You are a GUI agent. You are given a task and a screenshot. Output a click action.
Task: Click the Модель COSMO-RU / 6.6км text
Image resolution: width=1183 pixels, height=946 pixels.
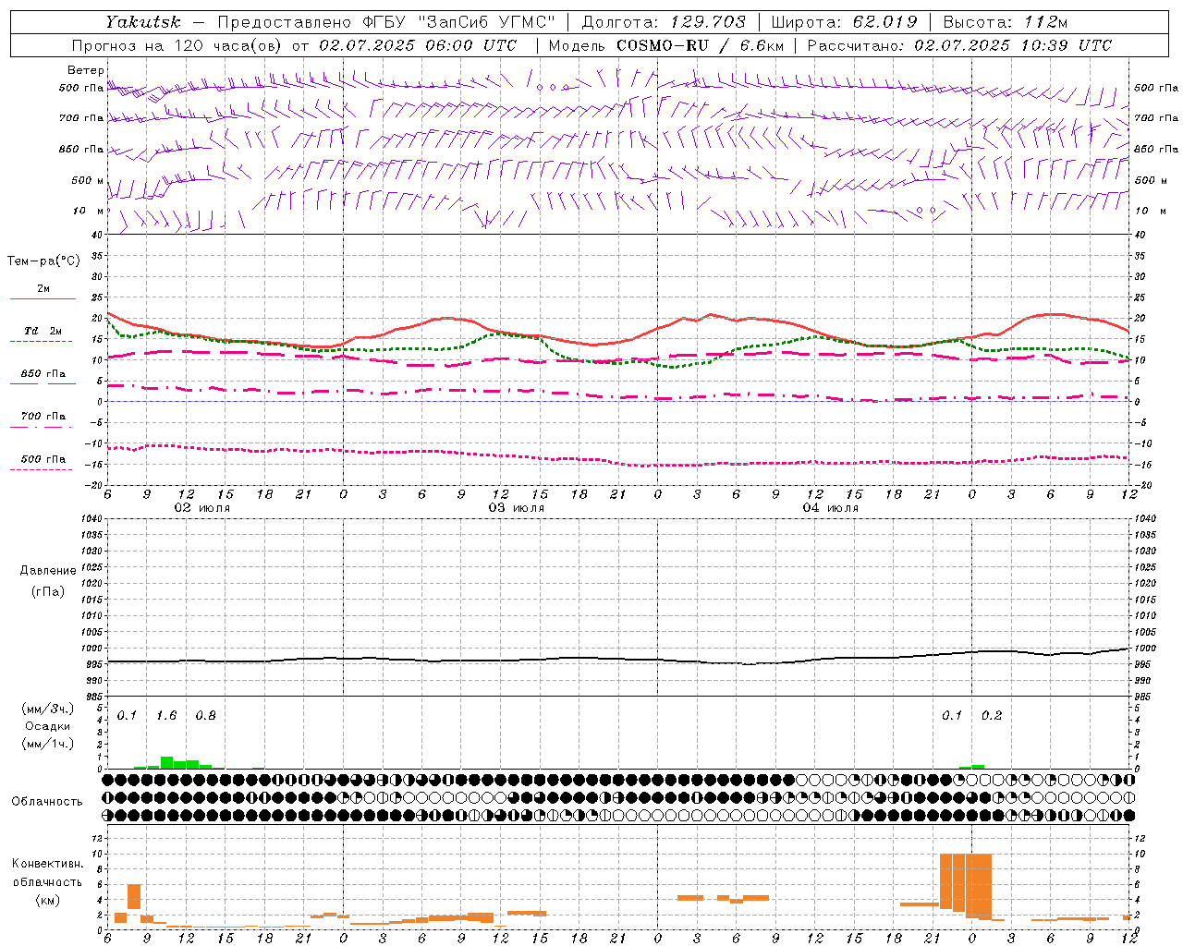click(665, 45)
